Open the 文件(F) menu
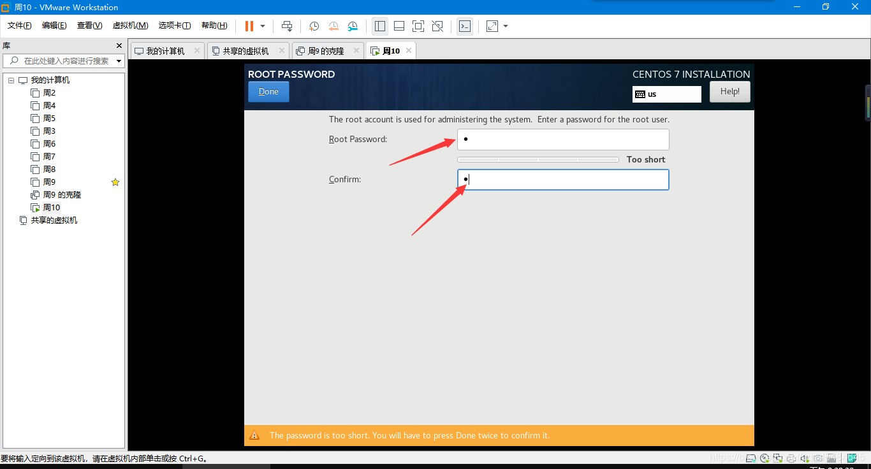 pos(20,25)
